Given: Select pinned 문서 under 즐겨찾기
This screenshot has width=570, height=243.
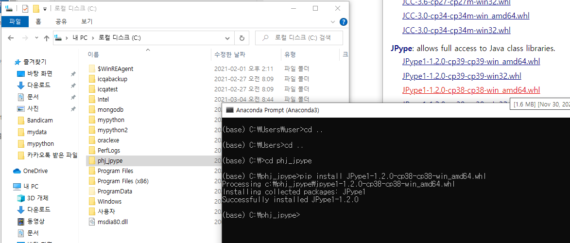Looking at the screenshot, I should (x=33, y=97).
